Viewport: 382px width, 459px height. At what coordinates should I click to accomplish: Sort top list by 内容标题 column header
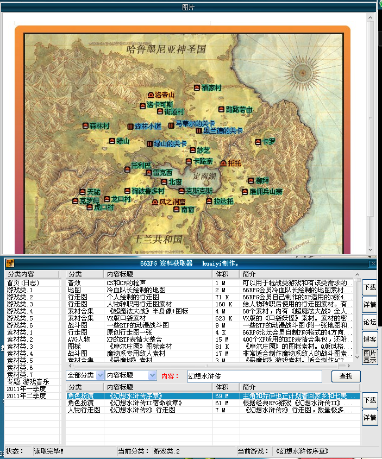point(158,274)
